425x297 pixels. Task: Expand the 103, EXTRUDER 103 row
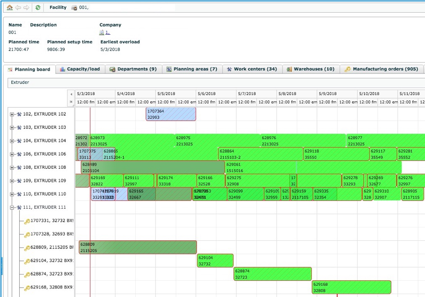(12, 128)
